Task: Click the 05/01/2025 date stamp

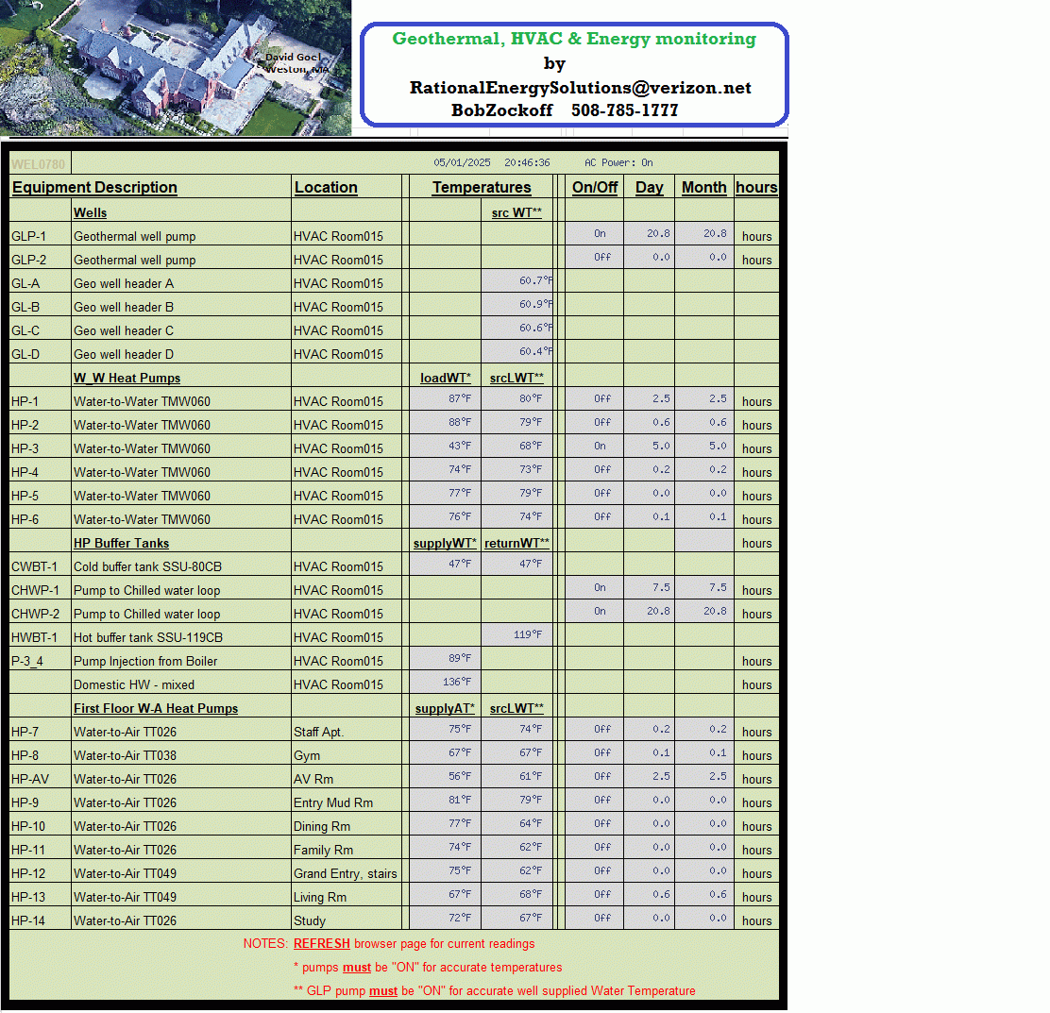Action: pyautogui.click(x=462, y=162)
